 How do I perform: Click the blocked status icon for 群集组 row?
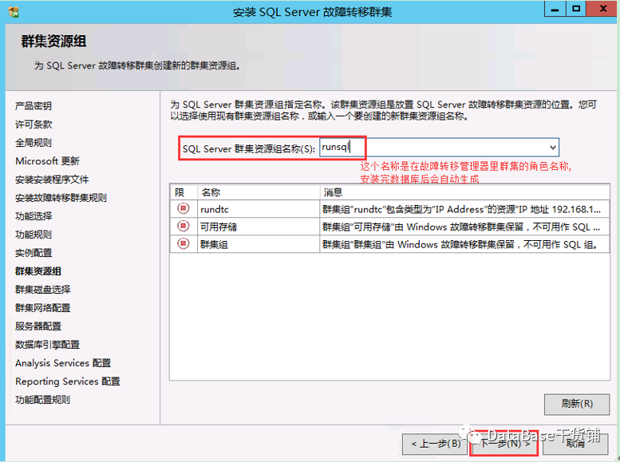pos(183,243)
